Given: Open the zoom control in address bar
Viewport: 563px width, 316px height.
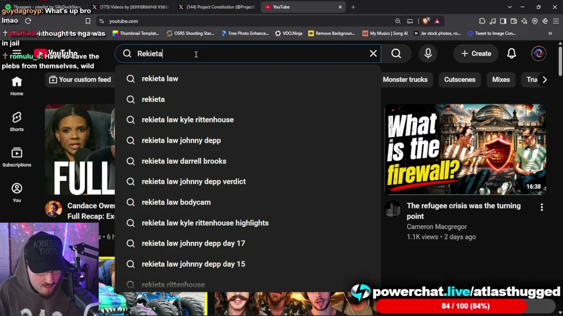Looking at the screenshot, I should pos(398,21).
